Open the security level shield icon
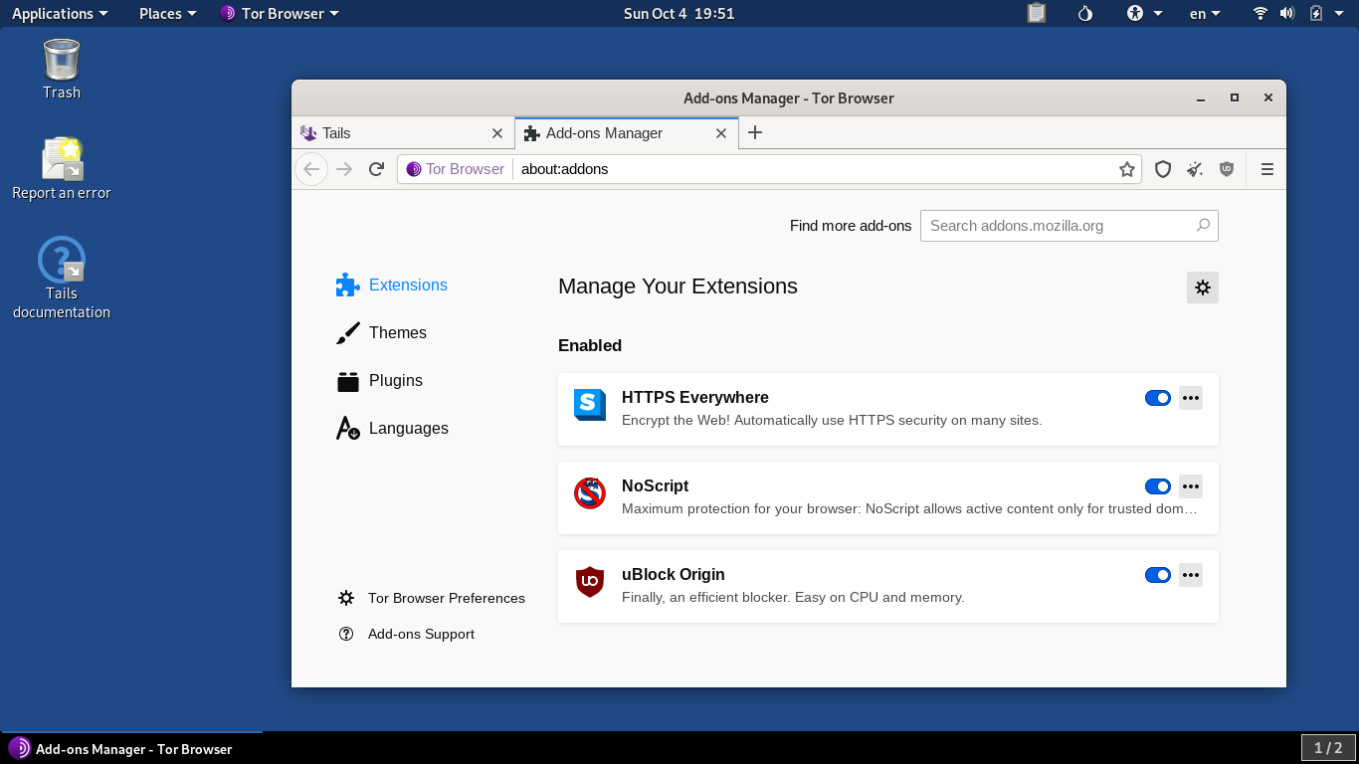The height and width of the screenshot is (764, 1359). pos(1163,169)
